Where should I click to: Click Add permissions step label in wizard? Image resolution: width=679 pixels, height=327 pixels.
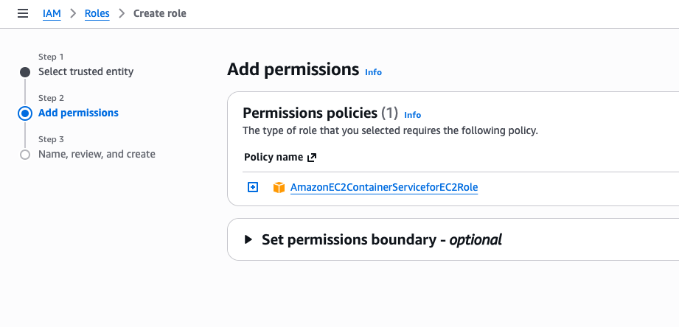pos(78,113)
